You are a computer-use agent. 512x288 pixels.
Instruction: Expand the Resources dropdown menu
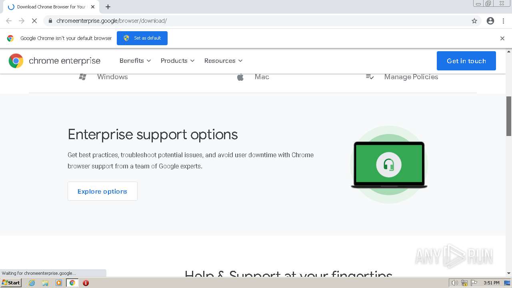pos(224,61)
